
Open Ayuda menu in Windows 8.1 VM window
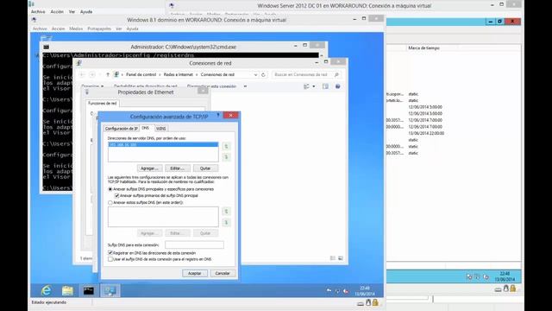(132, 29)
